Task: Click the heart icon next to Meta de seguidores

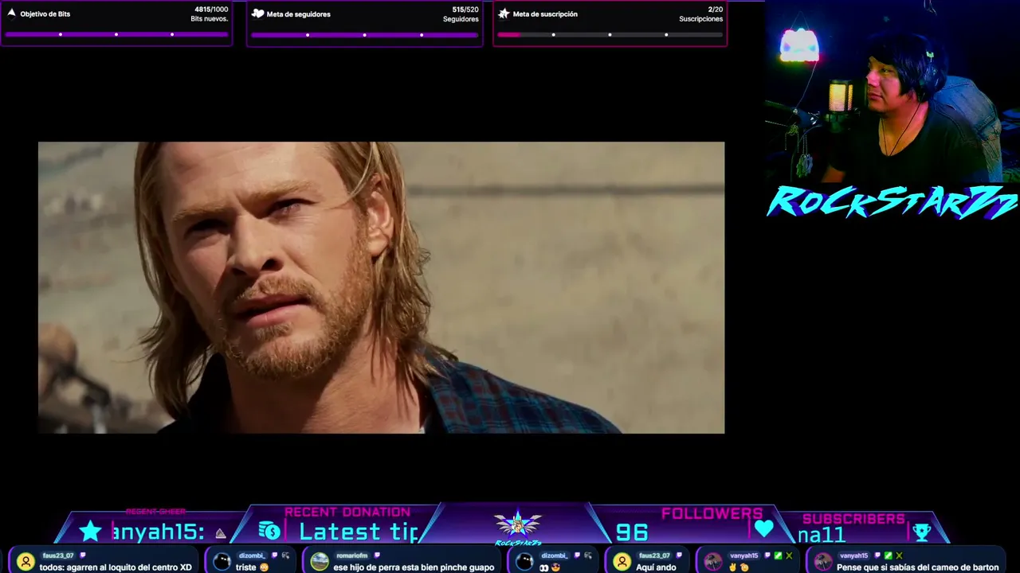Action: pyautogui.click(x=257, y=14)
